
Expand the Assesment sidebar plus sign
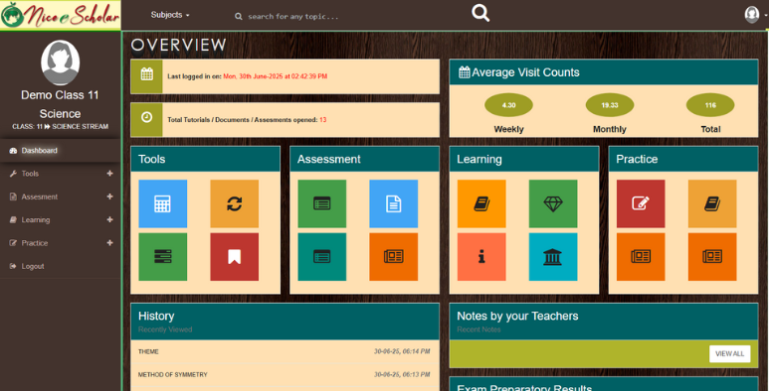(x=109, y=196)
